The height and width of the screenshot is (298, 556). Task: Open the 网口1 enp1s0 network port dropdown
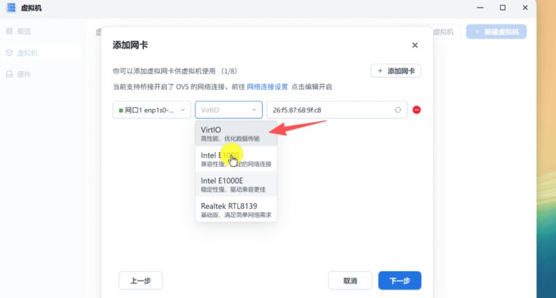[x=152, y=110]
